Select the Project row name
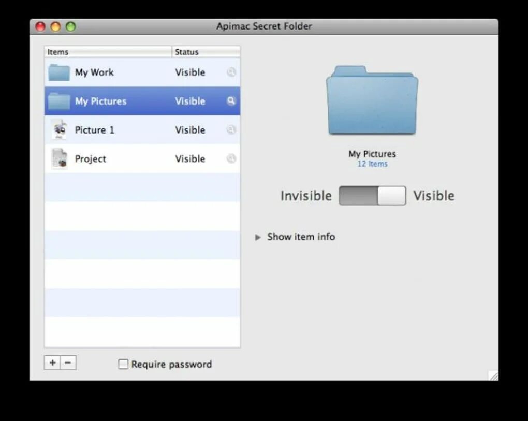 pos(91,159)
